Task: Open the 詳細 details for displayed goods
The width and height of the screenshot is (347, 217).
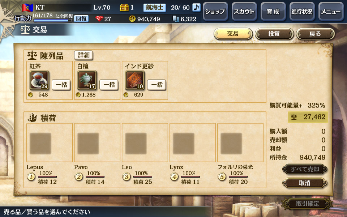Action: 83,55
